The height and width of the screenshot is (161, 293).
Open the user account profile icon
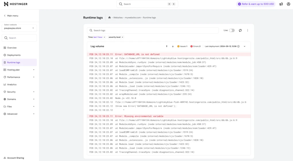coord(289,4)
